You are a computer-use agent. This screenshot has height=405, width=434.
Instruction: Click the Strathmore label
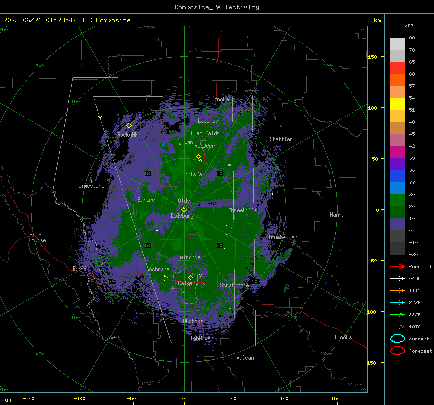234,285
